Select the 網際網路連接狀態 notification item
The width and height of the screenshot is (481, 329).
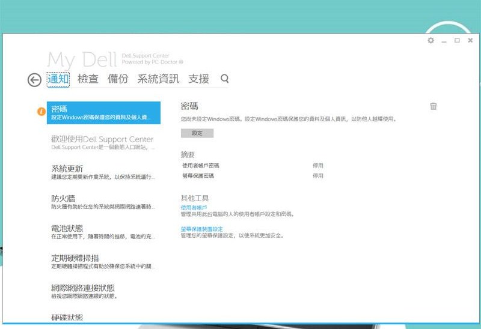click(103, 291)
